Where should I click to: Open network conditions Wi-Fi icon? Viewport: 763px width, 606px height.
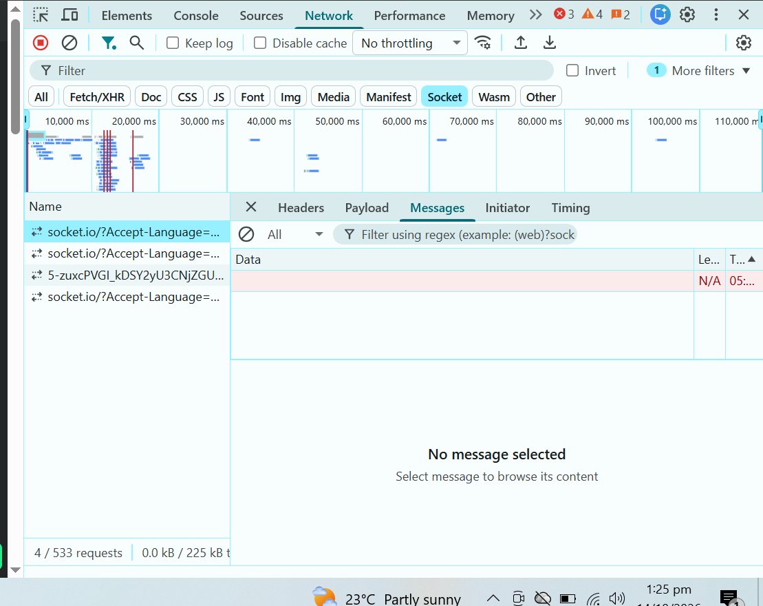[483, 43]
